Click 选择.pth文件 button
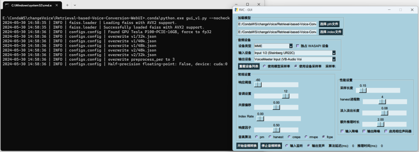 [x=329, y=24]
